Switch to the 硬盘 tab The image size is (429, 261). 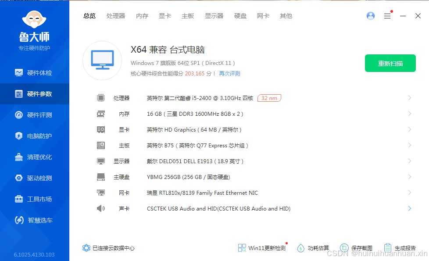point(240,16)
